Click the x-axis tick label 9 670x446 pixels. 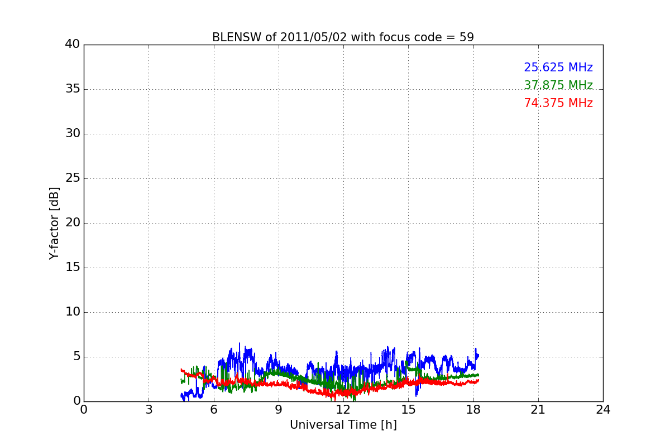279,409
